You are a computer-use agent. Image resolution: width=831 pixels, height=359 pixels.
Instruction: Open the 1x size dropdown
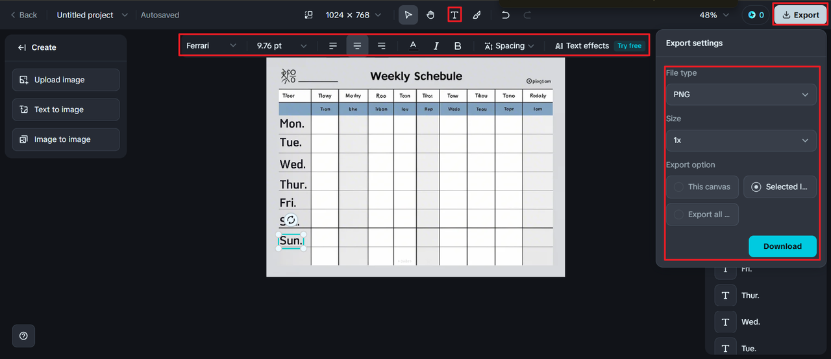pos(741,141)
